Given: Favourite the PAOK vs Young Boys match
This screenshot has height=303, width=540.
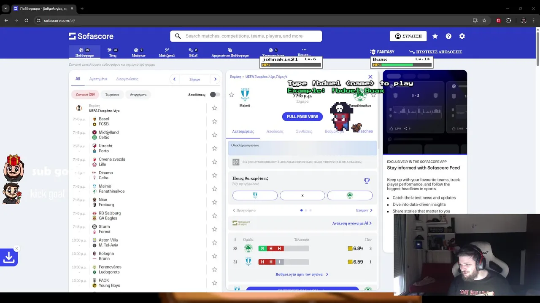Looking at the screenshot, I should (214, 283).
